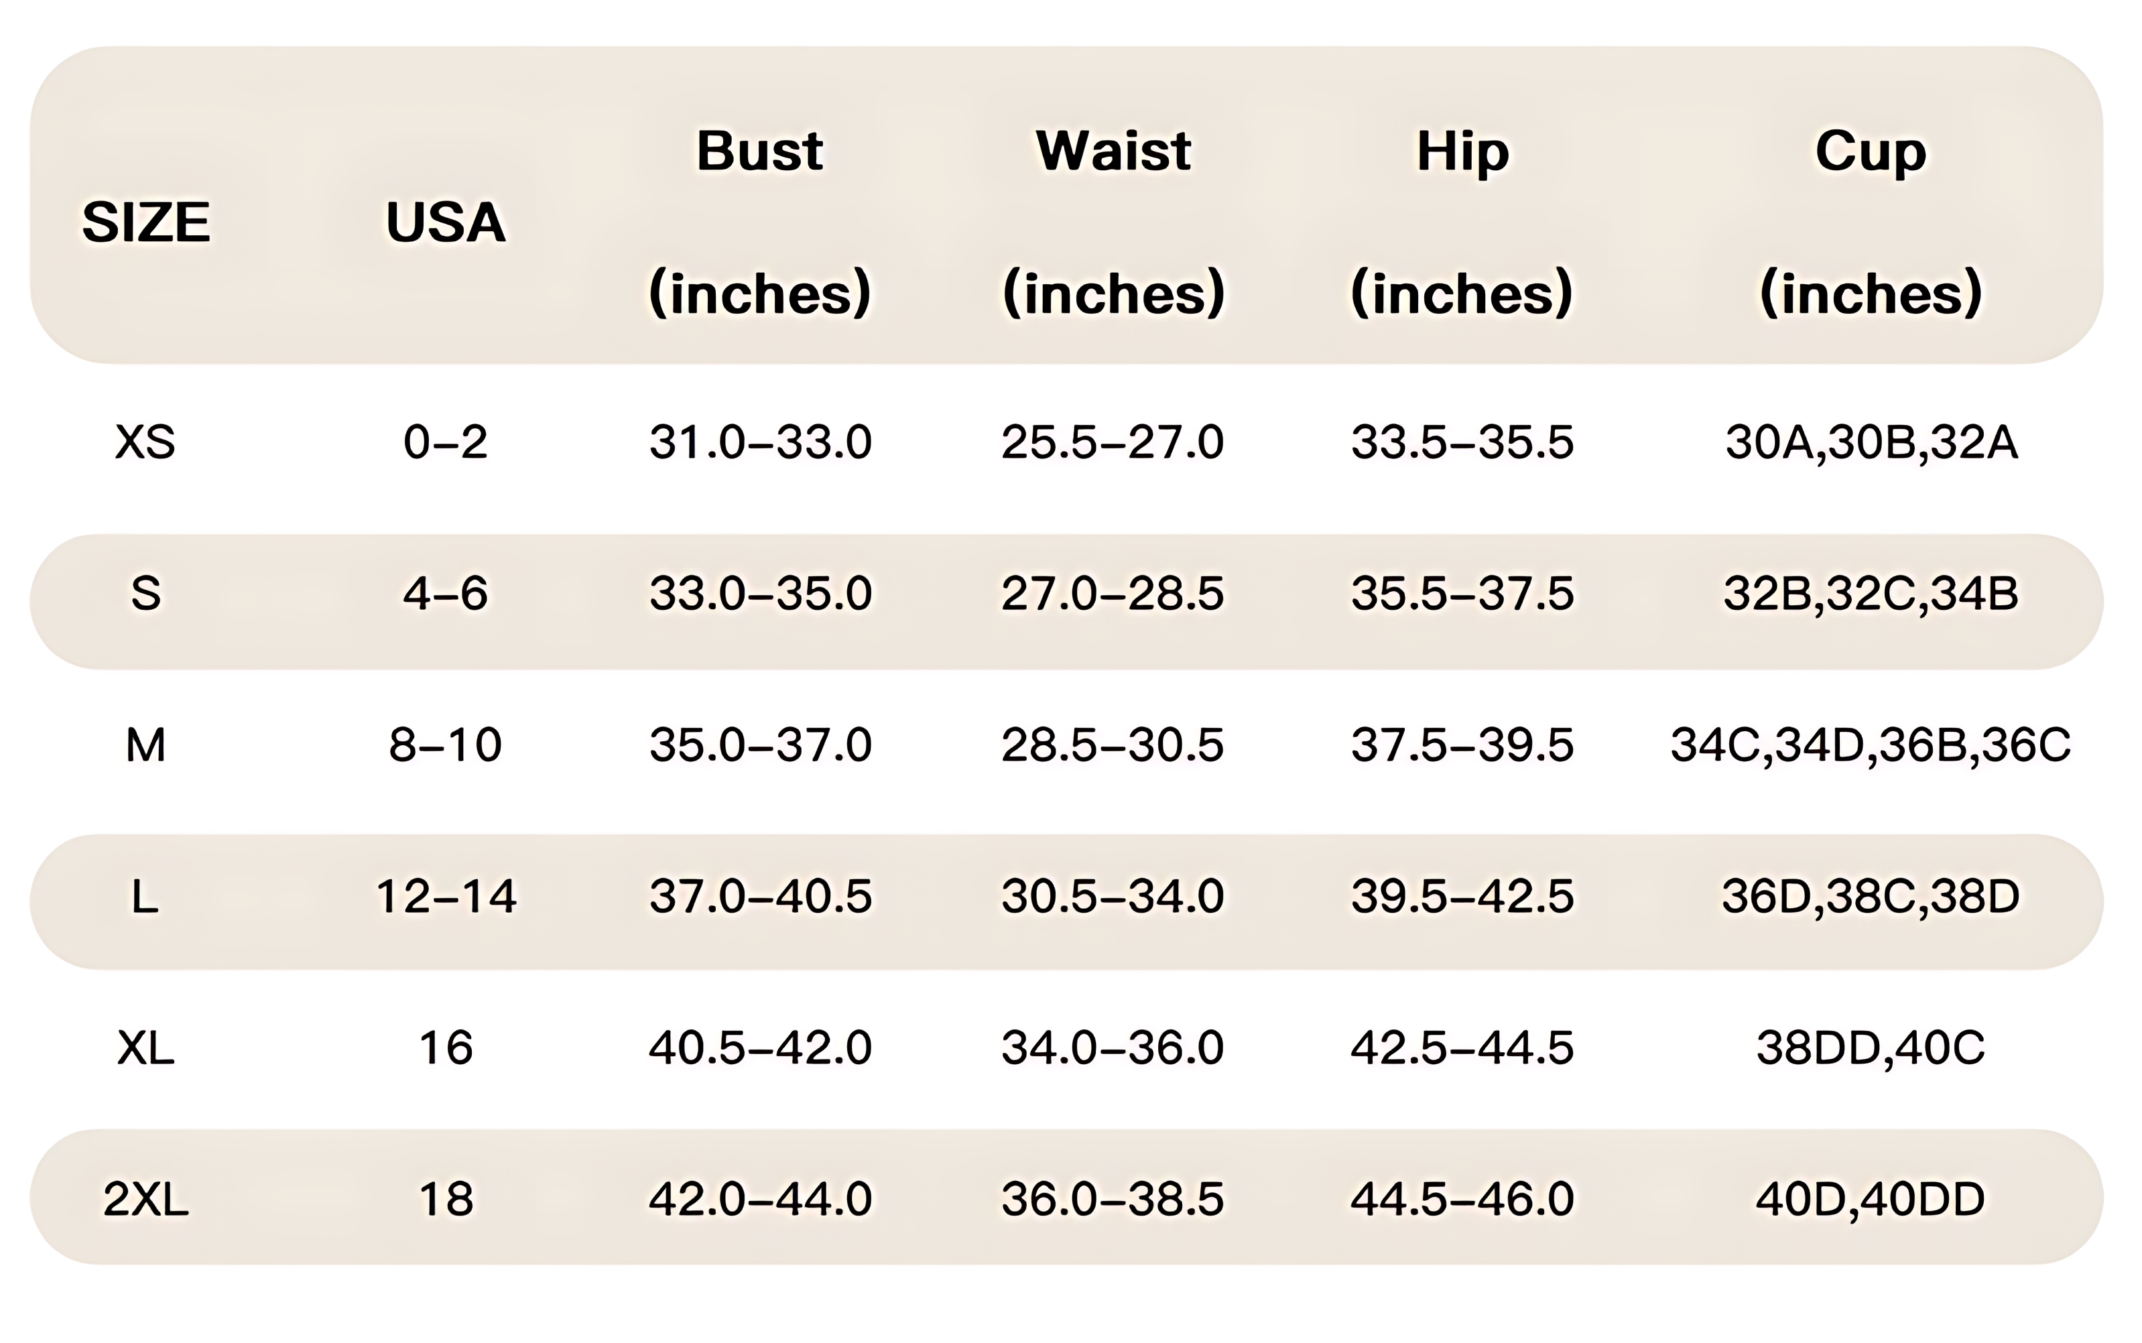The image size is (2142, 1343).
Task: Click the Waist (inches) header
Action: click(x=1113, y=222)
